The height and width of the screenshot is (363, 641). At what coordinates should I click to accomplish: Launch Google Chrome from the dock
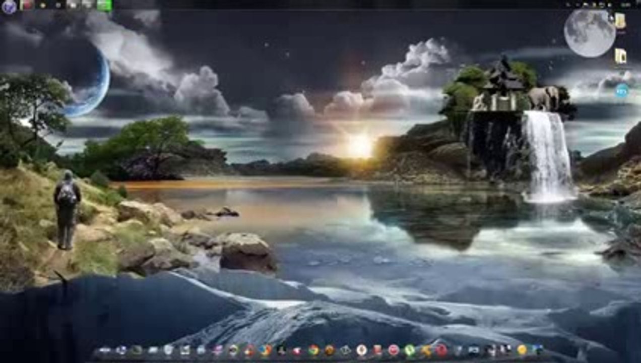[313, 350]
